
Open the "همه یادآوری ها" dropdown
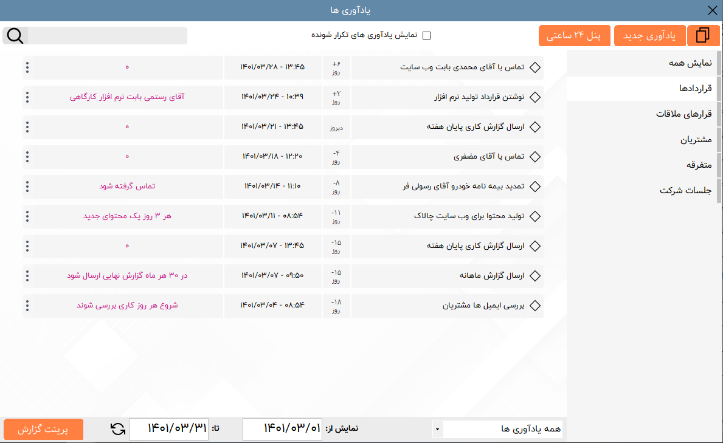[x=503, y=428]
